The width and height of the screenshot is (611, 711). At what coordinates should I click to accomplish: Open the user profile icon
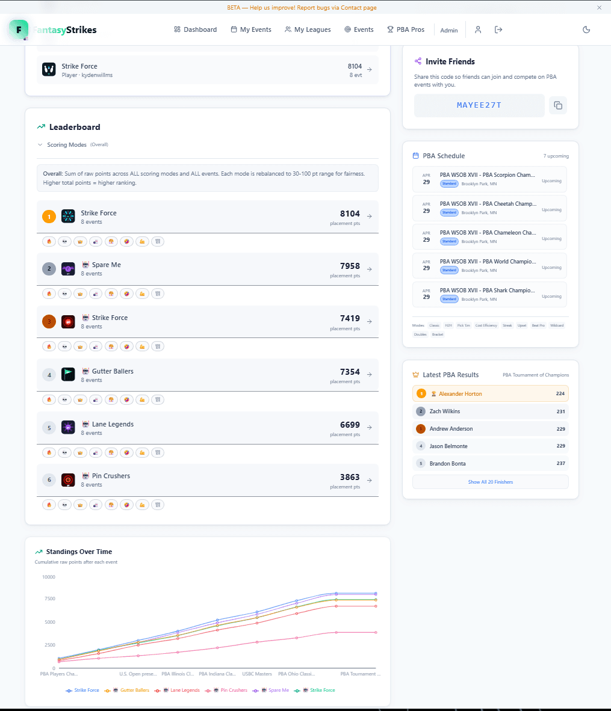click(478, 29)
